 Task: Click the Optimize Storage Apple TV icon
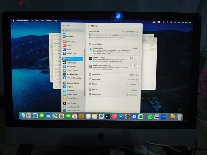coord(90,58)
